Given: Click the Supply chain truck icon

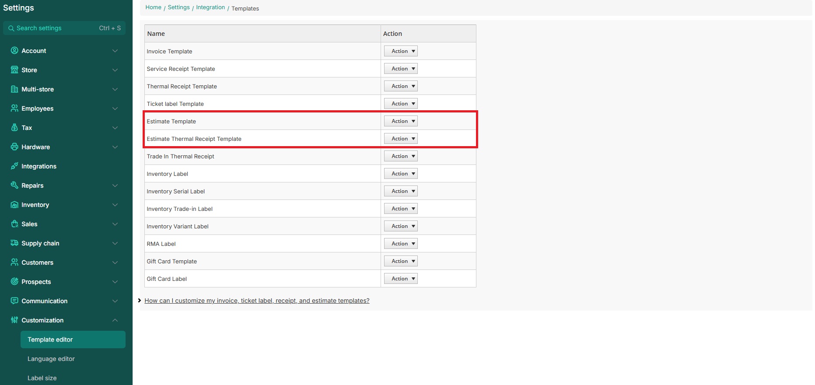Looking at the screenshot, I should (x=14, y=243).
